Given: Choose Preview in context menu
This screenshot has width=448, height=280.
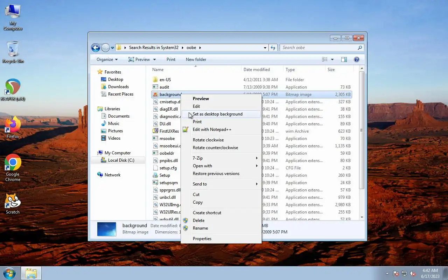Looking at the screenshot, I should [221, 99].
